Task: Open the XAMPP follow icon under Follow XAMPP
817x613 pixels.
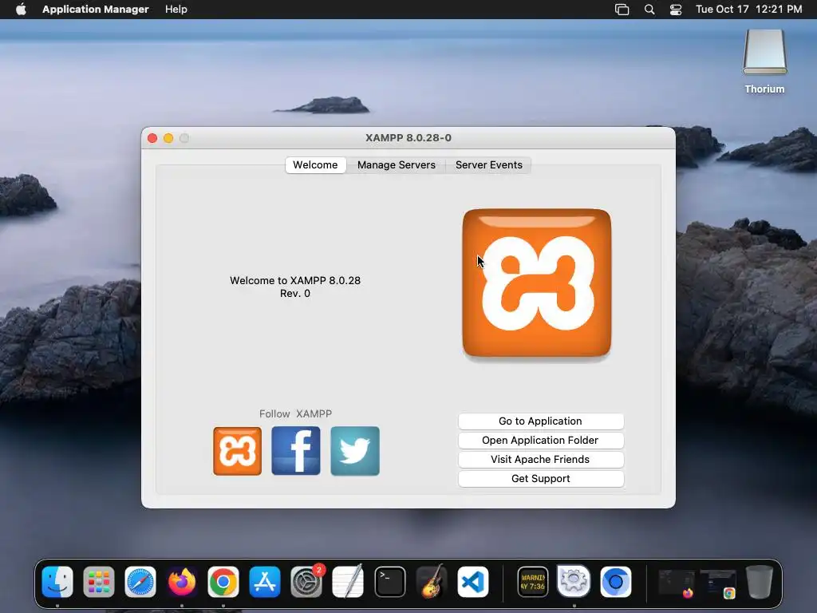Action: coord(237,451)
